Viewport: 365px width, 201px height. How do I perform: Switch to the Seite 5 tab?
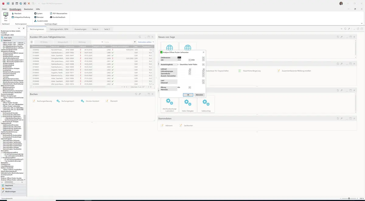point(107,29)
